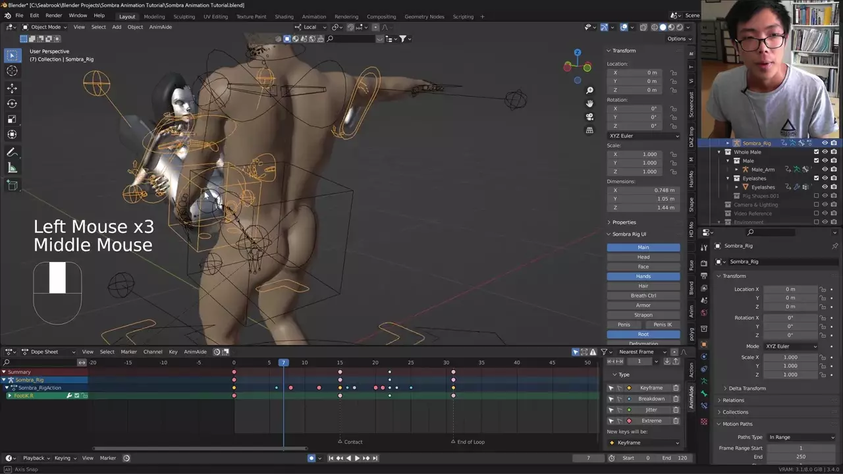Open the Render menu
The width and height of the screenshot is (843, 474).
[53, 16]
